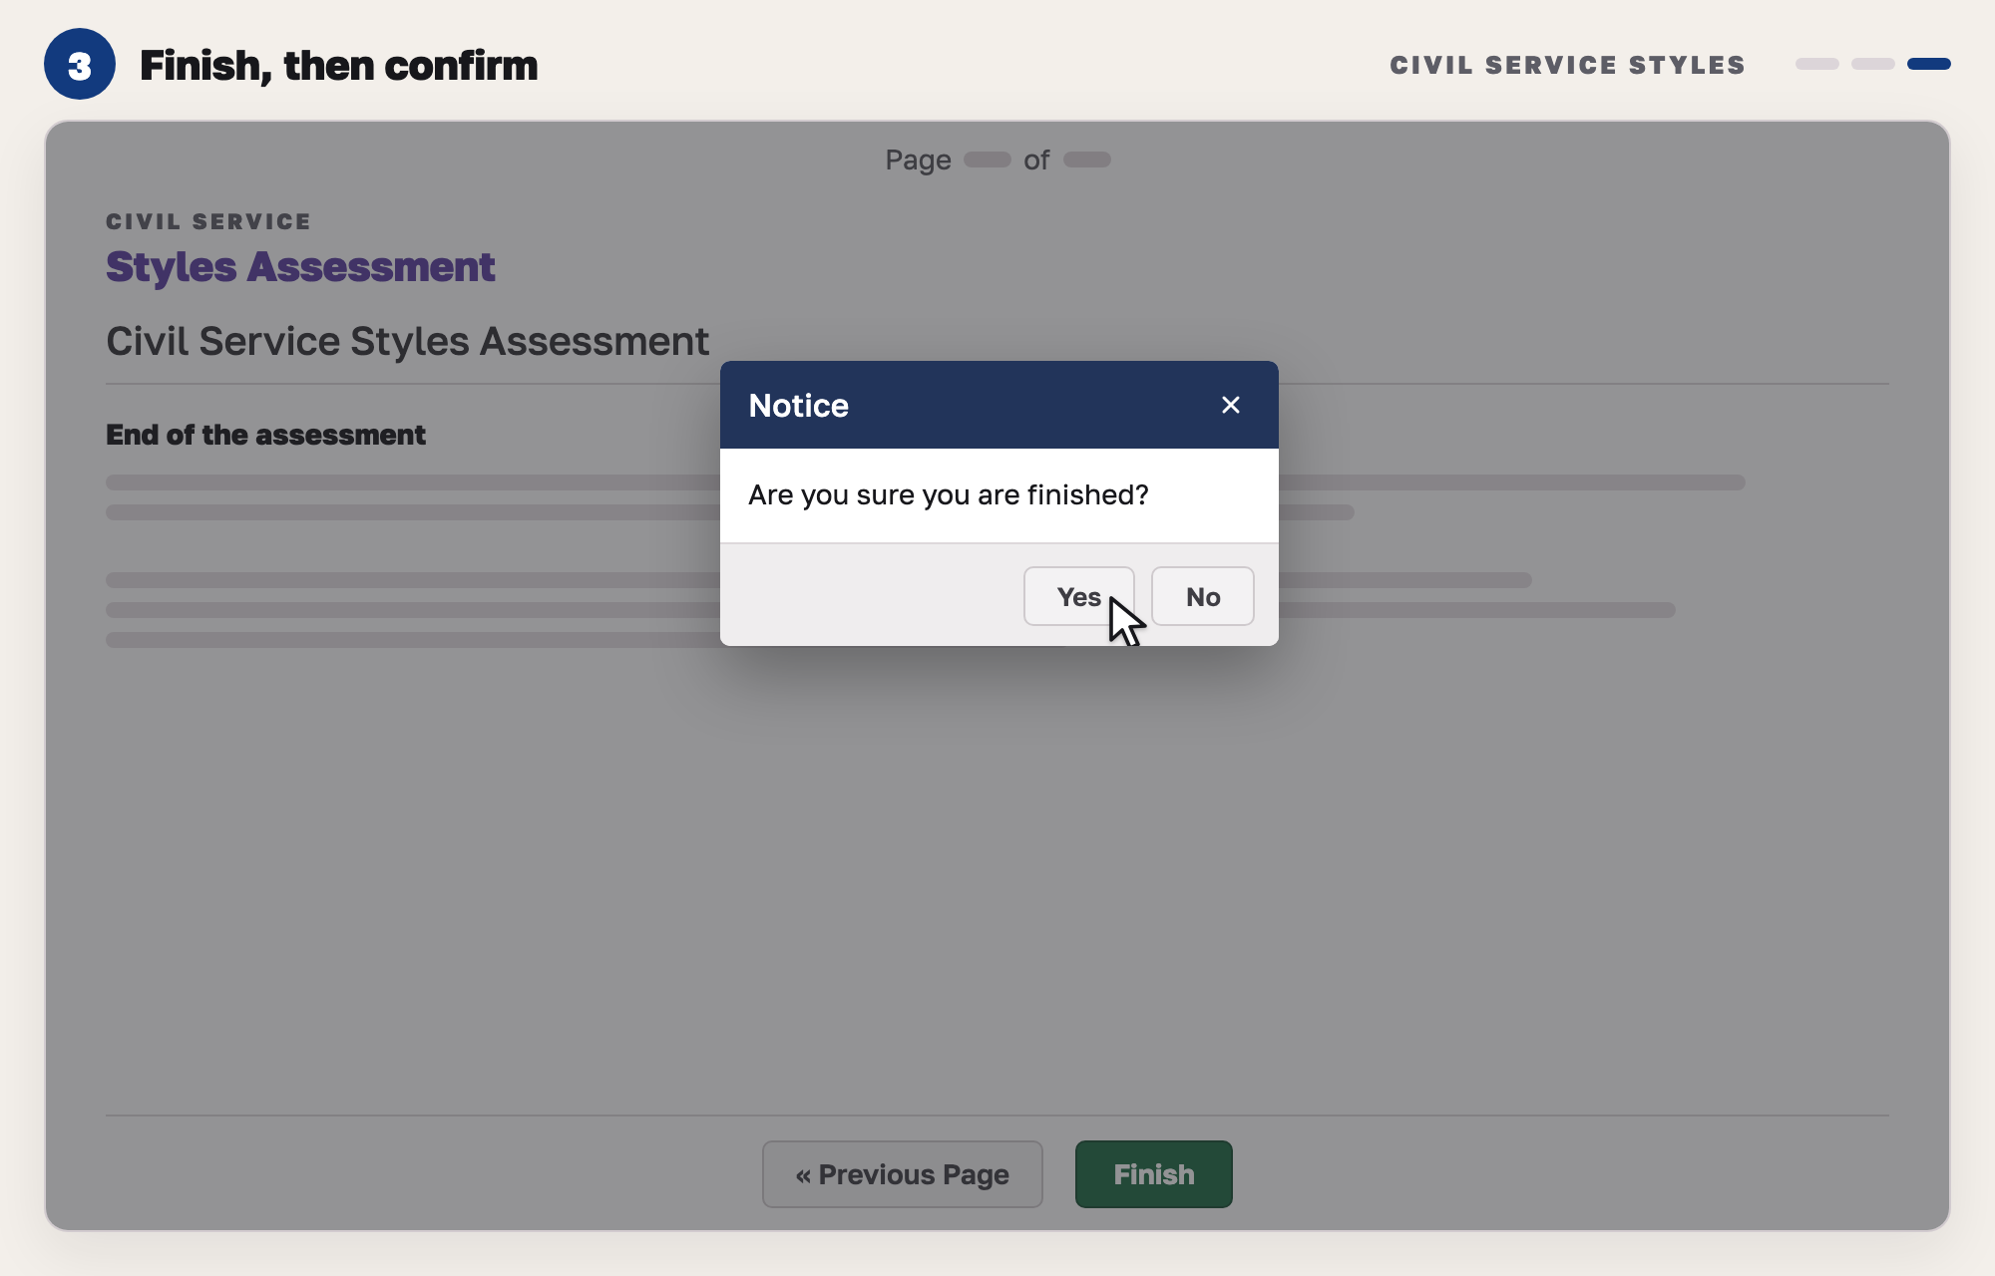Screen dimensions: 1995x1276
Task: Click the 'End of the assessment' heading
Action: pyautogui.click(x=265, y=435)
